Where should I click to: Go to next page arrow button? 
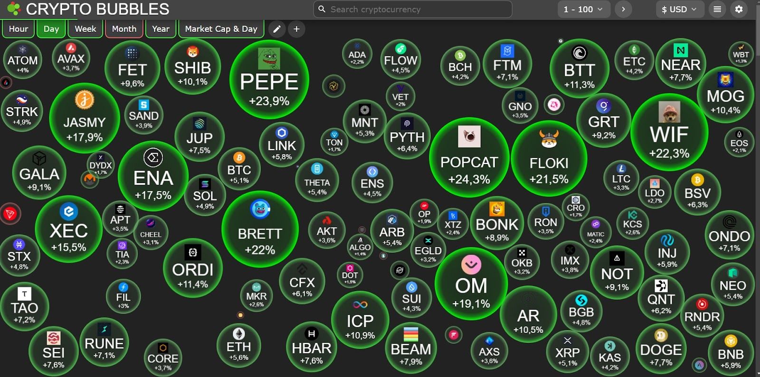click(623, 9)
